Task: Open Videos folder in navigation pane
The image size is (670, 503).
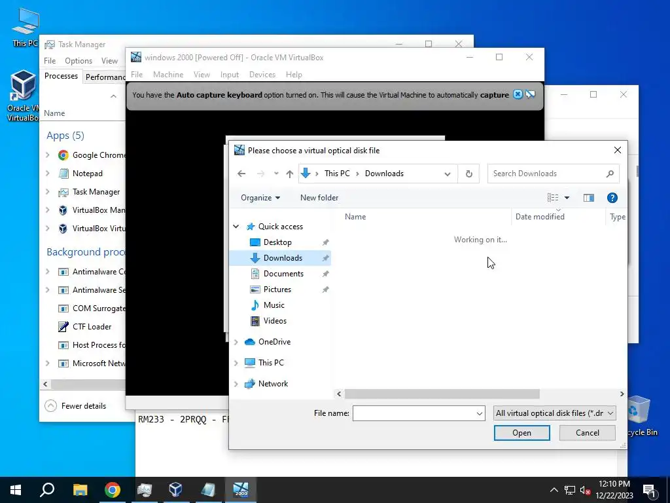Action: 275,321
